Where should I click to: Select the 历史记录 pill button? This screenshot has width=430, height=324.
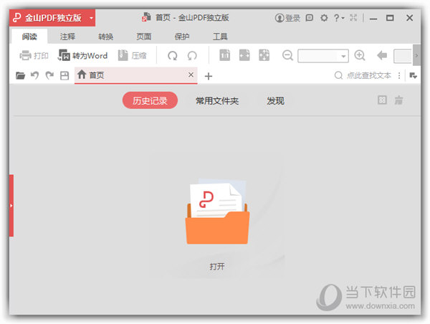tap(150, 100)
